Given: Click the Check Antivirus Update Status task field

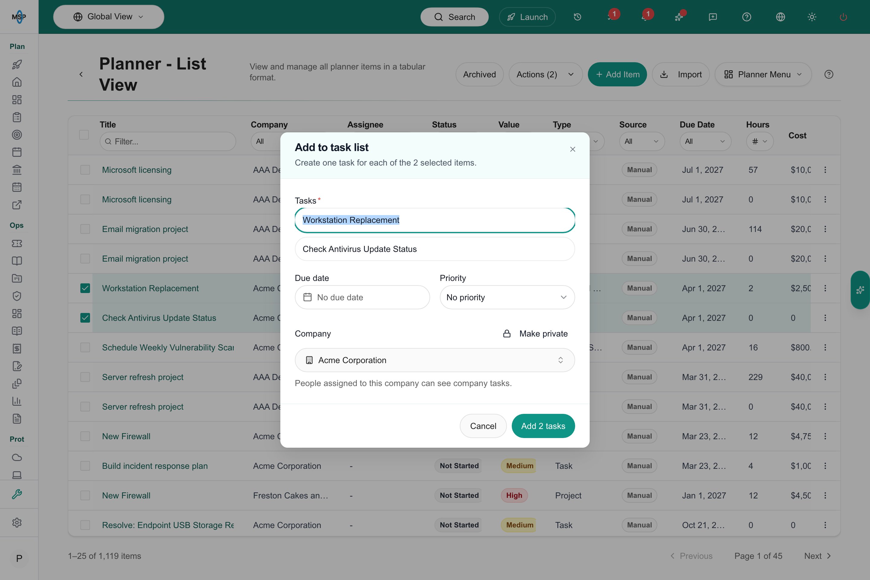Looking at the screenshot, I should 435,249.
